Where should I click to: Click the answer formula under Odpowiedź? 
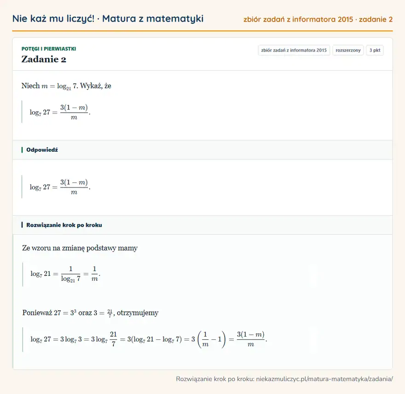click(x=60, y=187)
